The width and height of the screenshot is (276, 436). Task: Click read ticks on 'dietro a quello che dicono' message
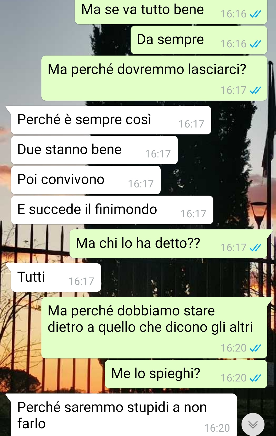tap(255, 348)
